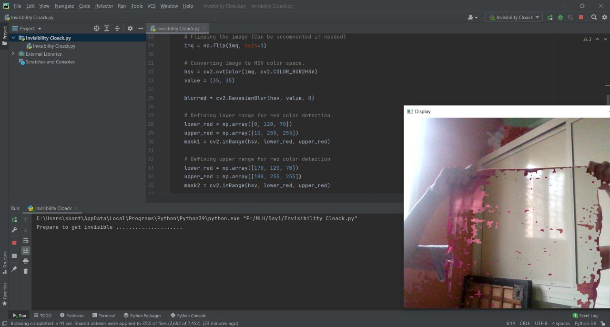Toggle Soft-Wrap in the console output
Screen dimensions: 610x327
(x=26, y=240)
